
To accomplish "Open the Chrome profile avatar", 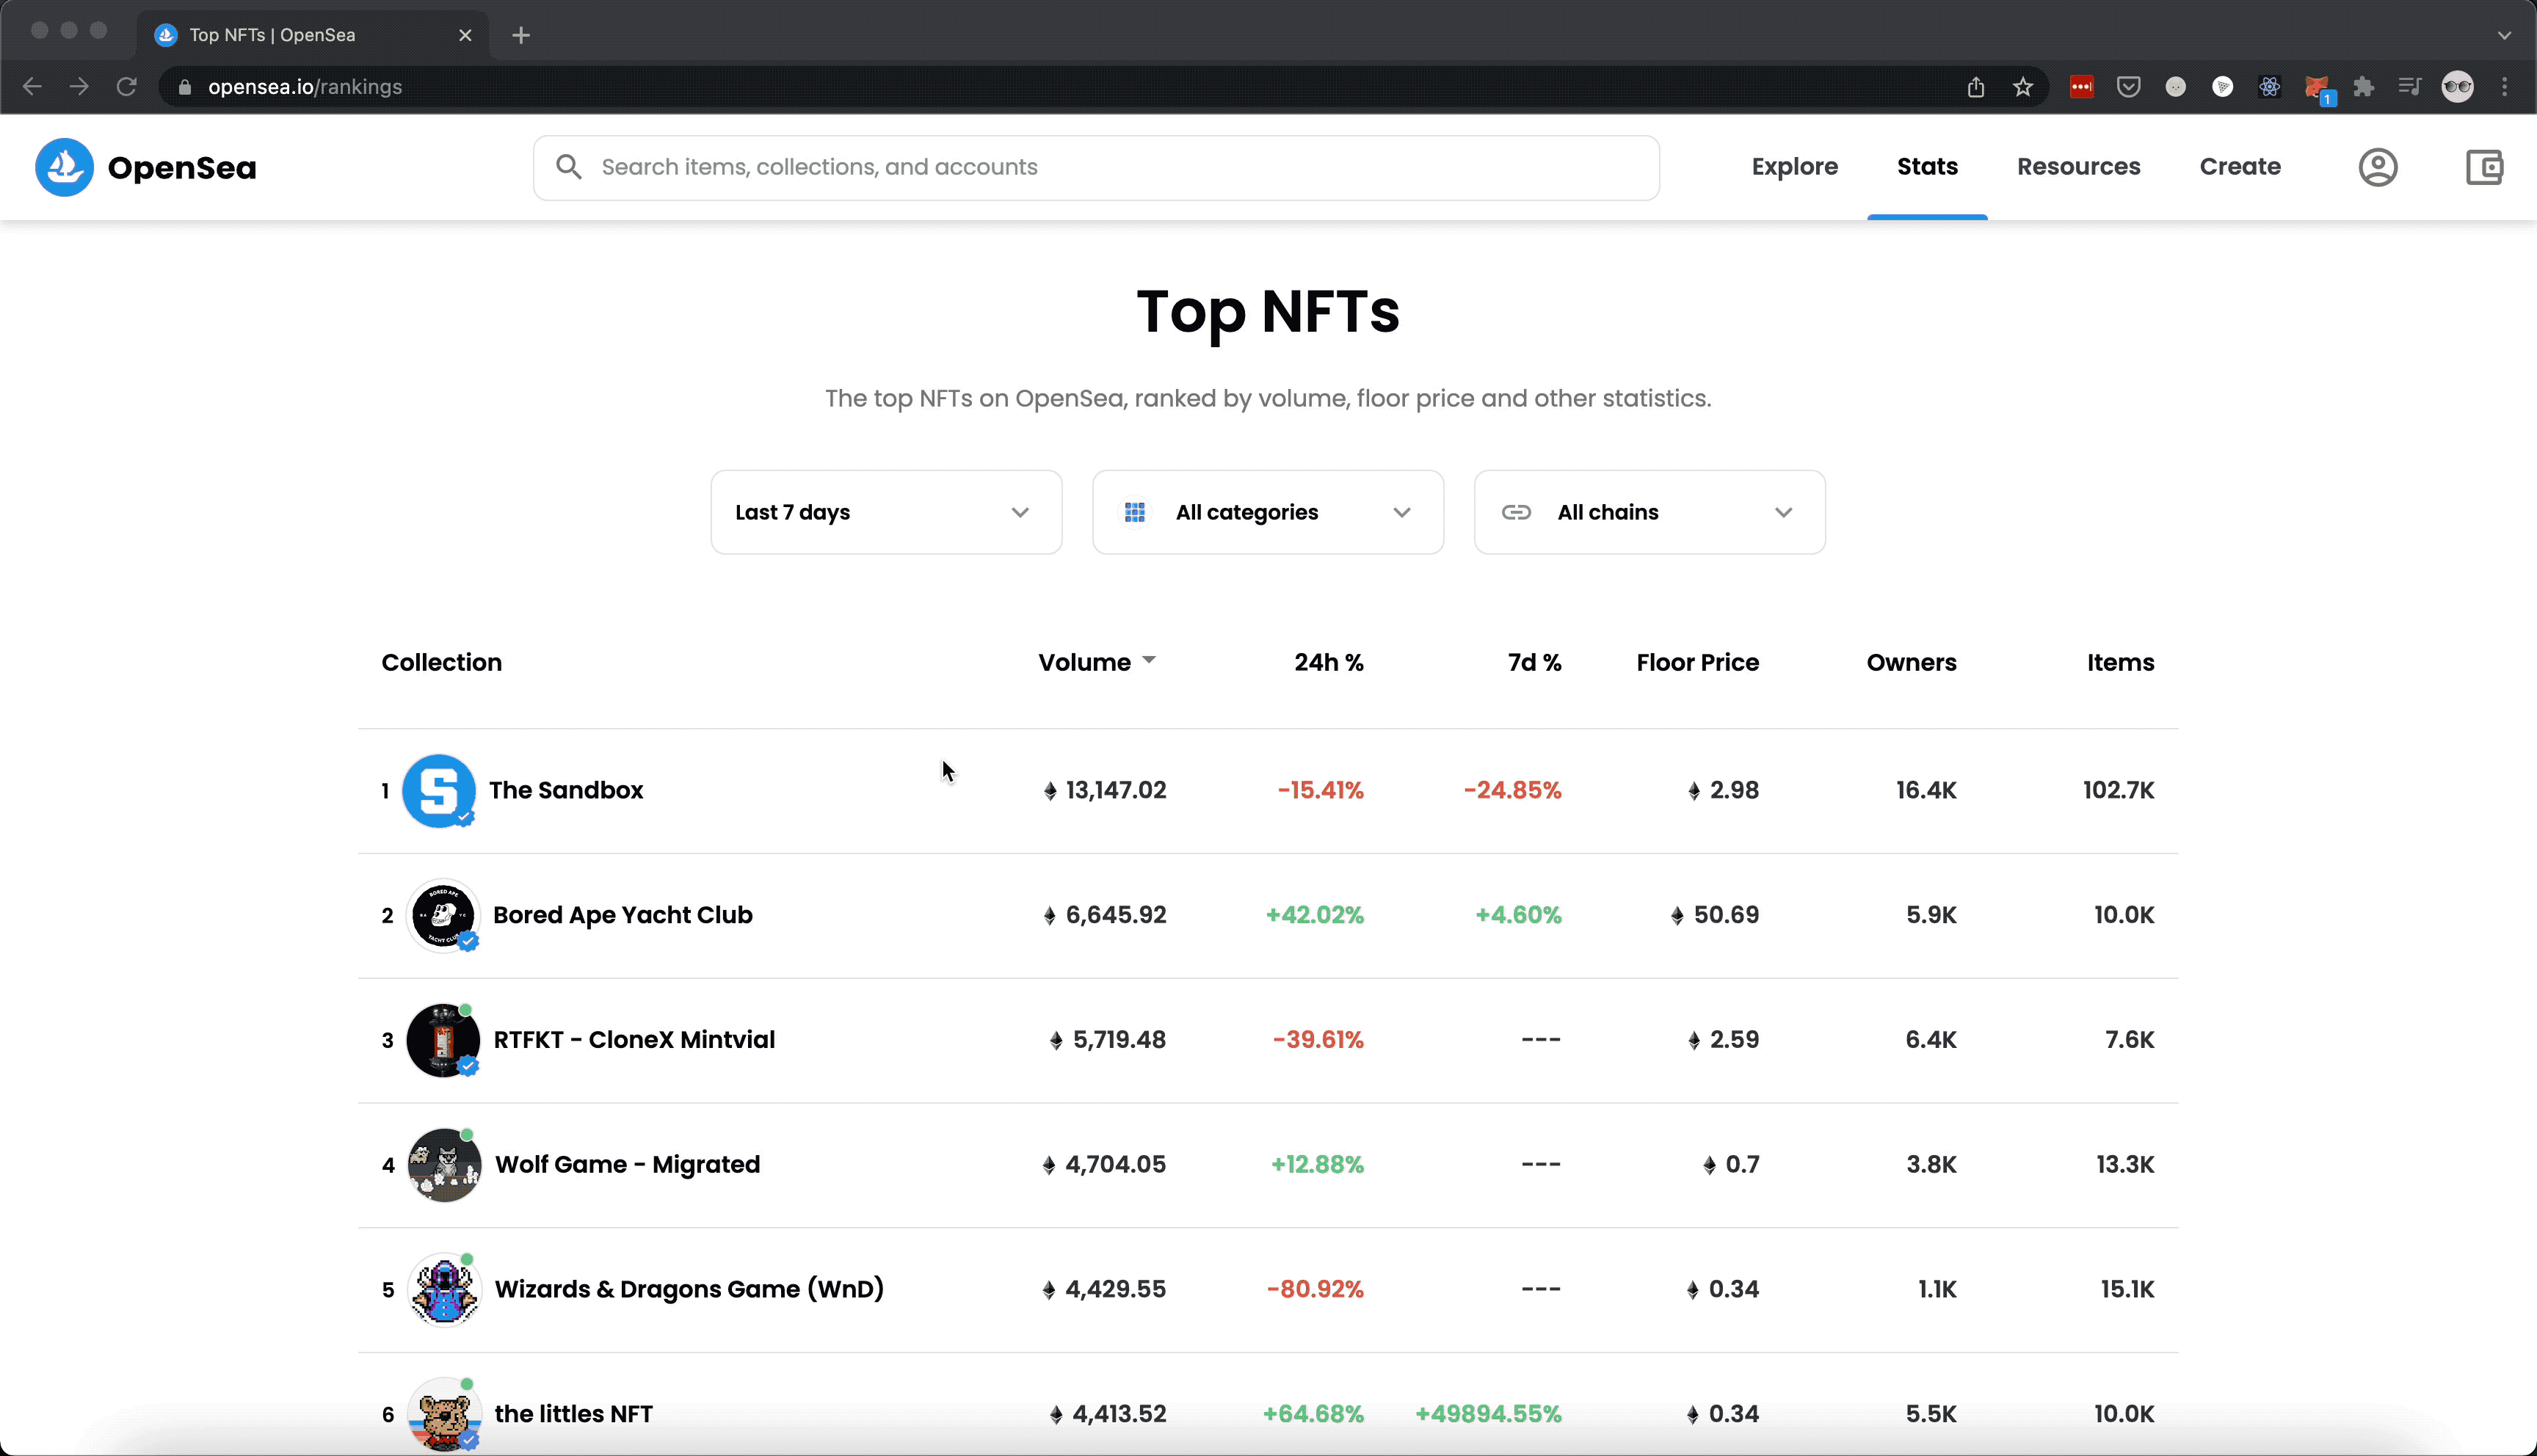I will 2458,87.
